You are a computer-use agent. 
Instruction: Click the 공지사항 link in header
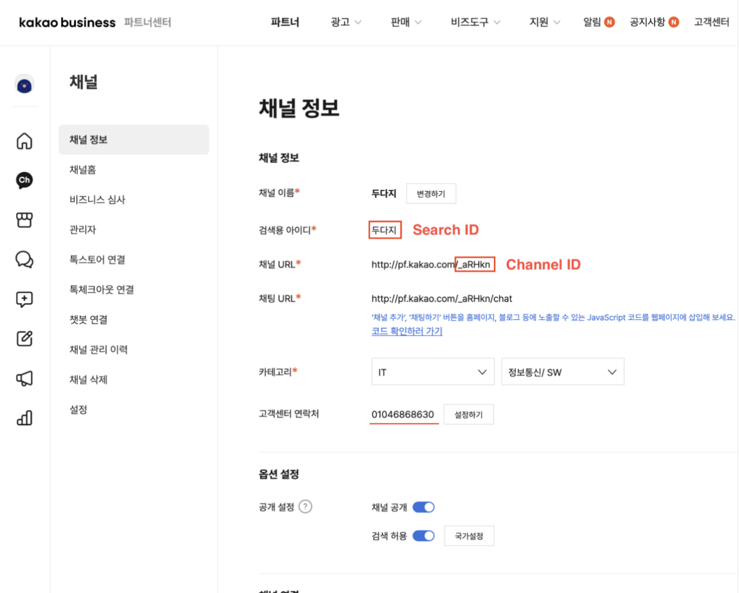pyautogui.click(x=647, y=22)
